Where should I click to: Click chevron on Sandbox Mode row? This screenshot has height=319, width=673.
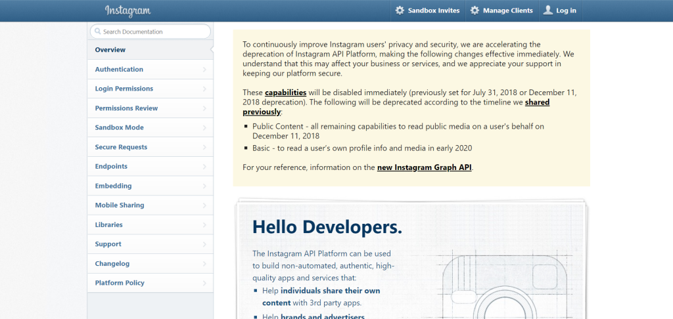204,128
